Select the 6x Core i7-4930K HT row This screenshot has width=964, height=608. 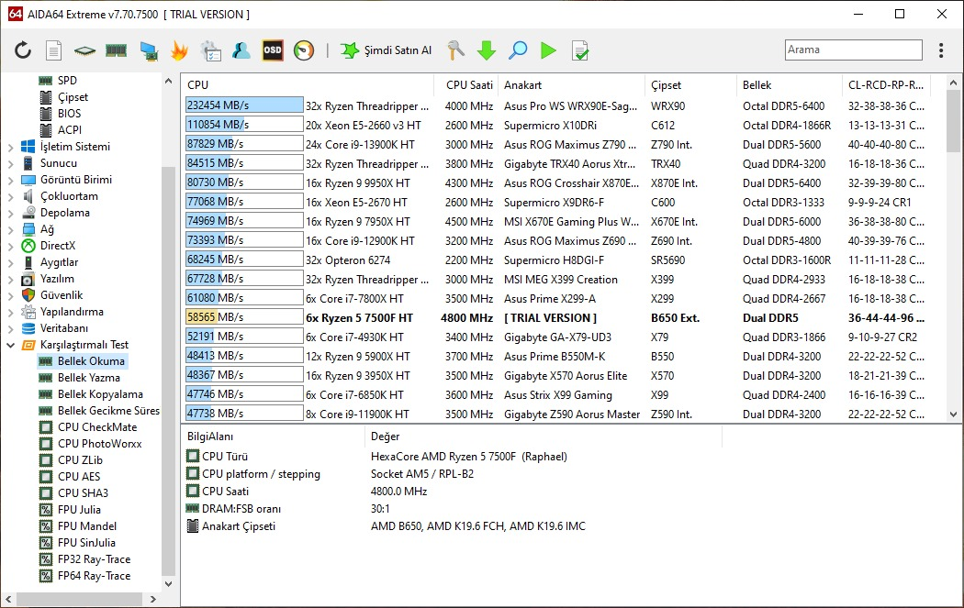tap(556, 337)
